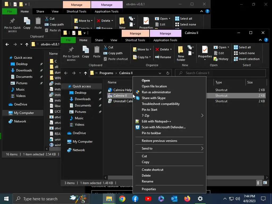The width and height of the screenshot is (272, 204).
Task: Click Paste shortcut in Calmira II ribbon
Action: click(116, 59)
